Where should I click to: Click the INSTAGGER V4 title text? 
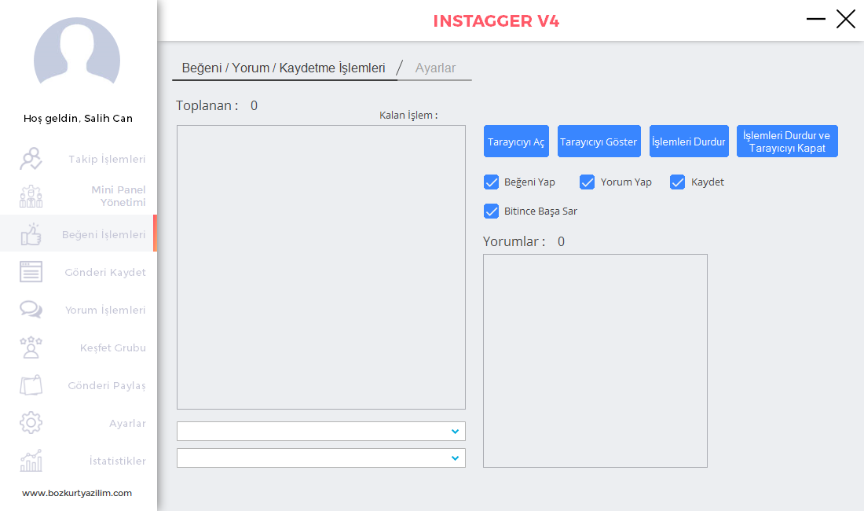click(496, 21)
